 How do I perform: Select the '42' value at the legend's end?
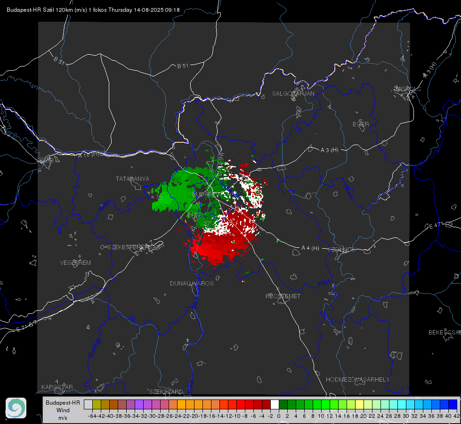456,416
